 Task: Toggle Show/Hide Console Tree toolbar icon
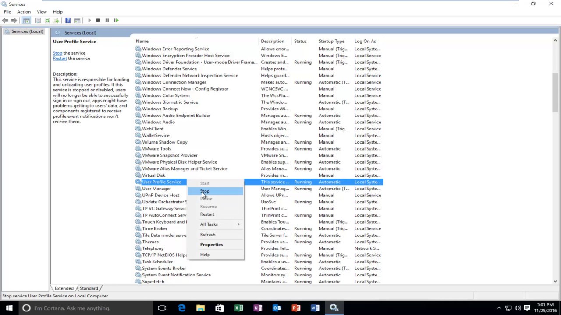[27, 21]
